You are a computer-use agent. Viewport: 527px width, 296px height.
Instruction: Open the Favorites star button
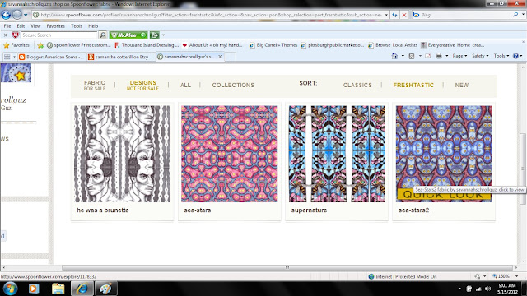(16, 45)
